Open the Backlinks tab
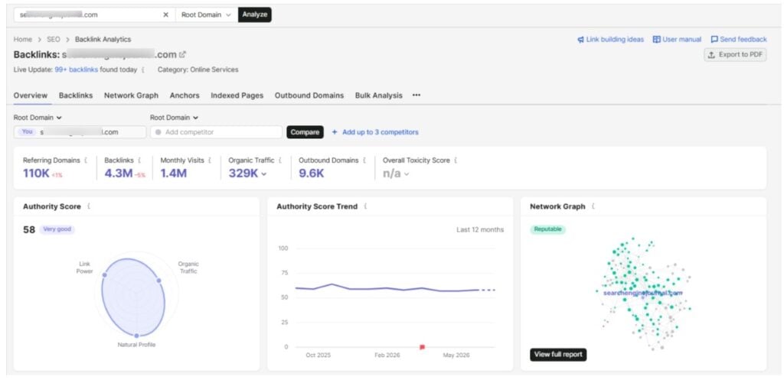Screen dimensions: 784x380 click(76, 96)
